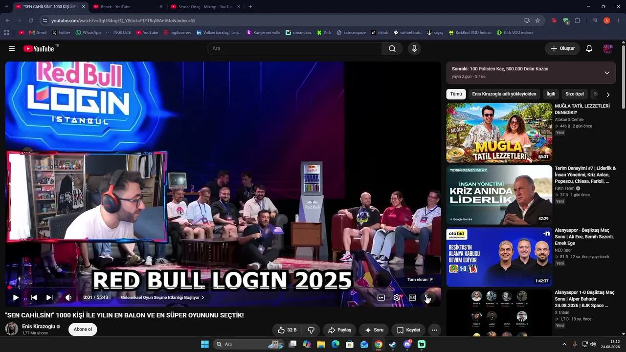The height and width of the screenshot is (352, 626).
Task: Open site information icon in address bar
Action: point(45,21)
